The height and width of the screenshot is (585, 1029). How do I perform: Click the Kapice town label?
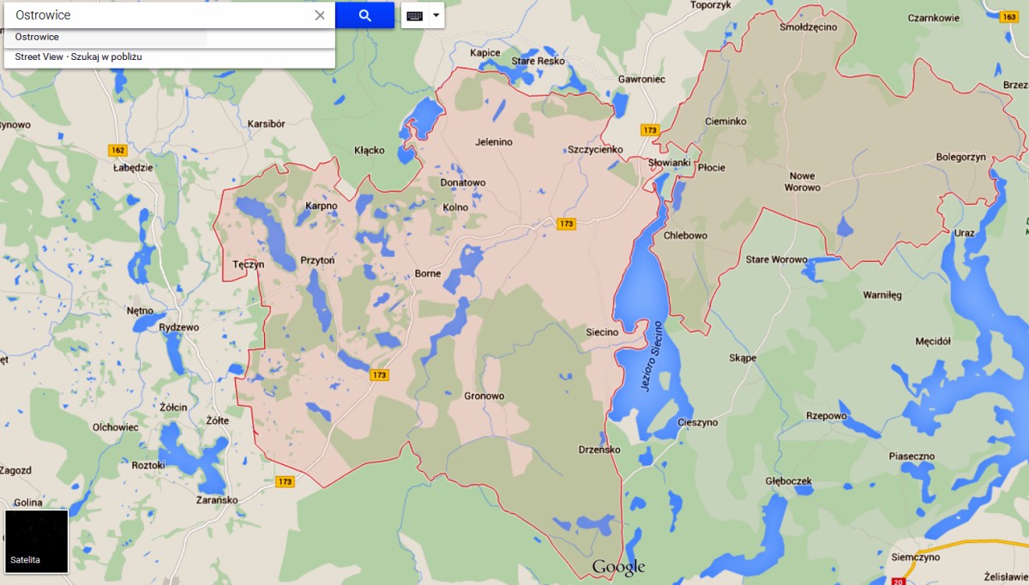pos(484,53)
